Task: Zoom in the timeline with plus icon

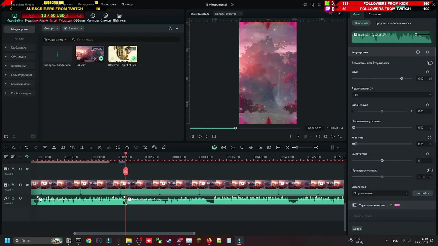Action: [316, 148]
